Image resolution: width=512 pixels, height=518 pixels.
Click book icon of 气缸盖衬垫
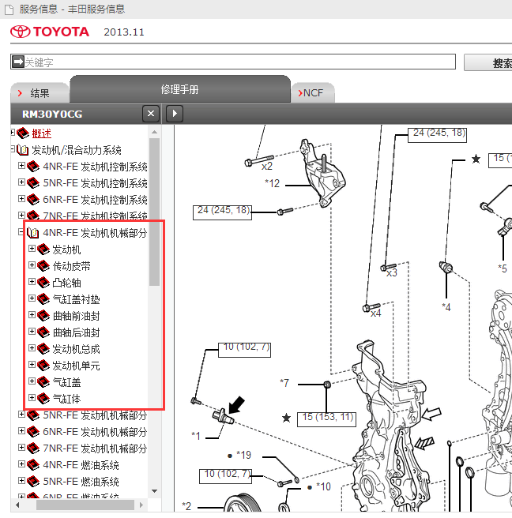[43, 299]
